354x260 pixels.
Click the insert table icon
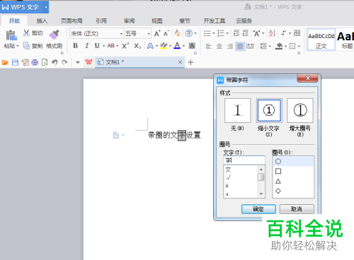pos(297,33)
